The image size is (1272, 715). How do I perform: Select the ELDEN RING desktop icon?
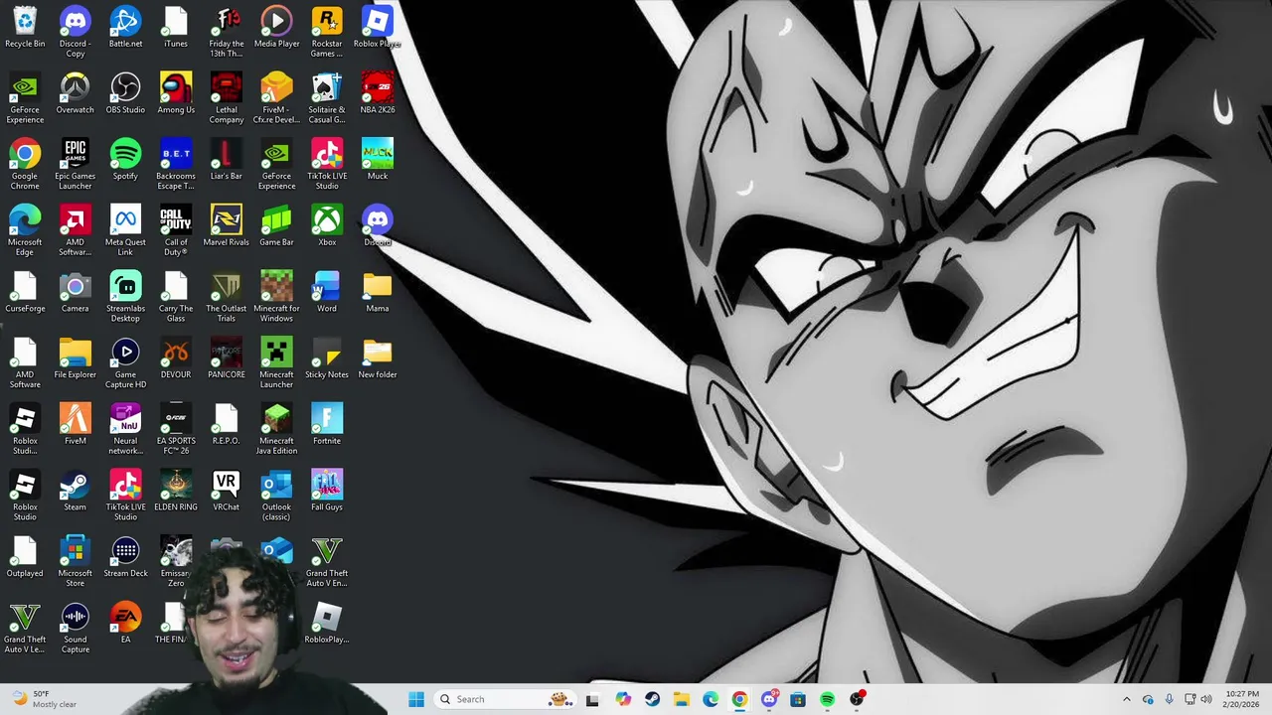click(176, 492)
